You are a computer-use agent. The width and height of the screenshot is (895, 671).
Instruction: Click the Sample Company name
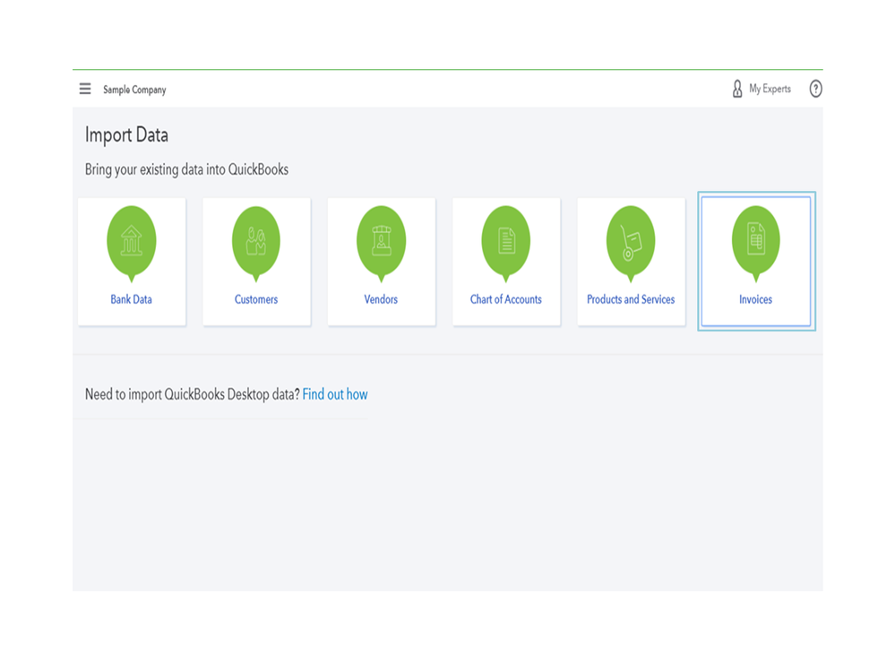[134, 90]
